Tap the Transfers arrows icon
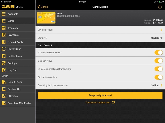This screenshot has height=123, width=165. [x=4, y=28]
